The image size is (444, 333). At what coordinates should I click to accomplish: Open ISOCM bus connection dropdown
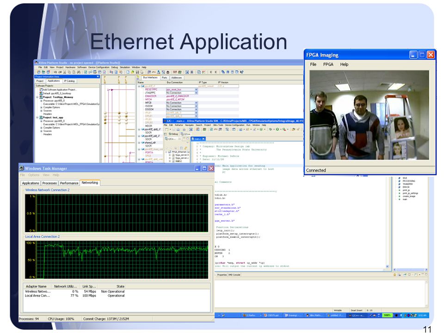196,106
